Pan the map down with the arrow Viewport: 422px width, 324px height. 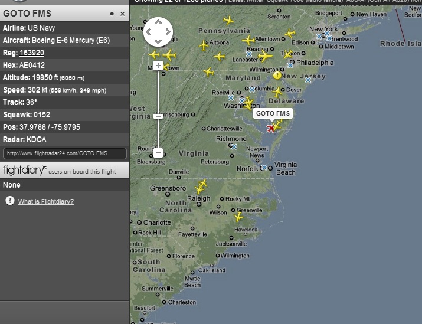pyautogui.click(x=158, y=41)
